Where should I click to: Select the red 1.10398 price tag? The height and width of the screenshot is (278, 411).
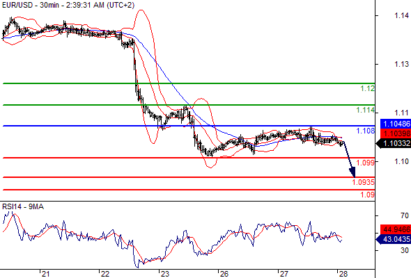pyautogui.click(x=395, y=133)
